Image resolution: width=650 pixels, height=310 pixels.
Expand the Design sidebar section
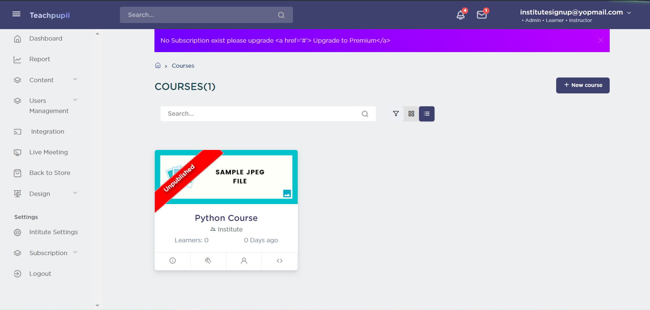pos(75,193)
